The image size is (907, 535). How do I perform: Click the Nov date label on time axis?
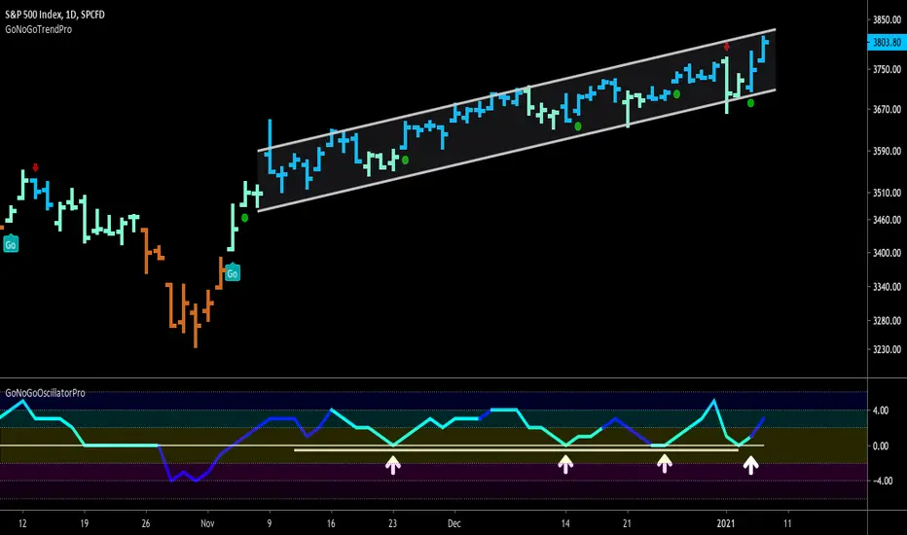207,523
